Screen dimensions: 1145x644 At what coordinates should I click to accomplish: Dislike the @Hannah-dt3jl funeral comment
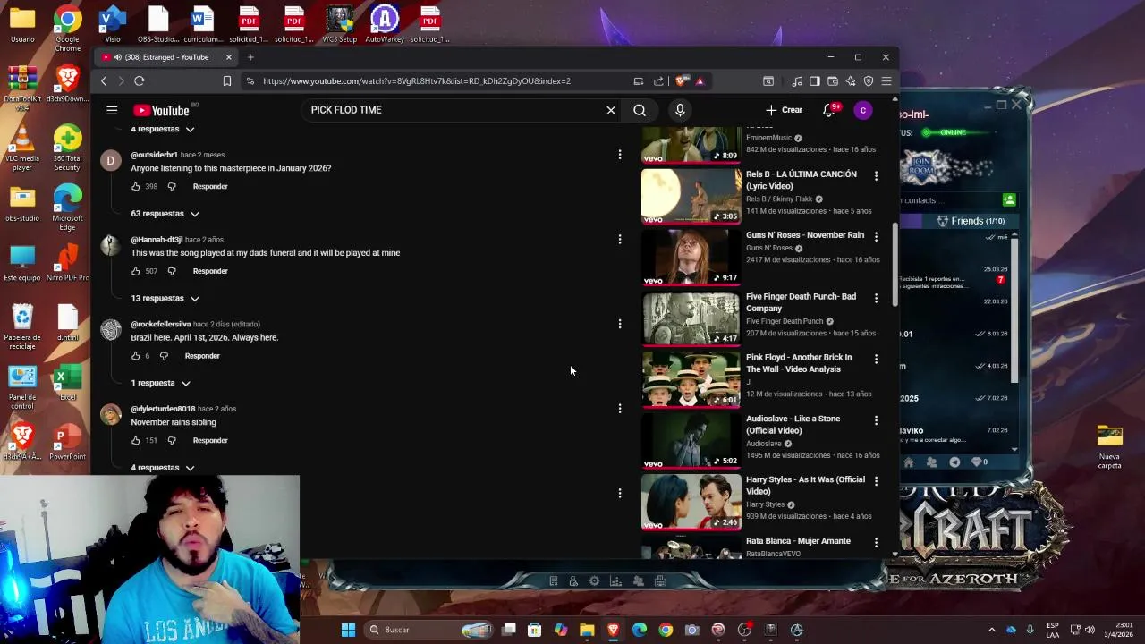coord(172,271)
